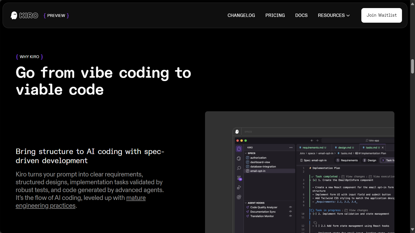Viewport: 415px width, 233px height.
Task: Click the Translation Monitor hook icon
Action: pyautogui.click(x=248, y=216)
